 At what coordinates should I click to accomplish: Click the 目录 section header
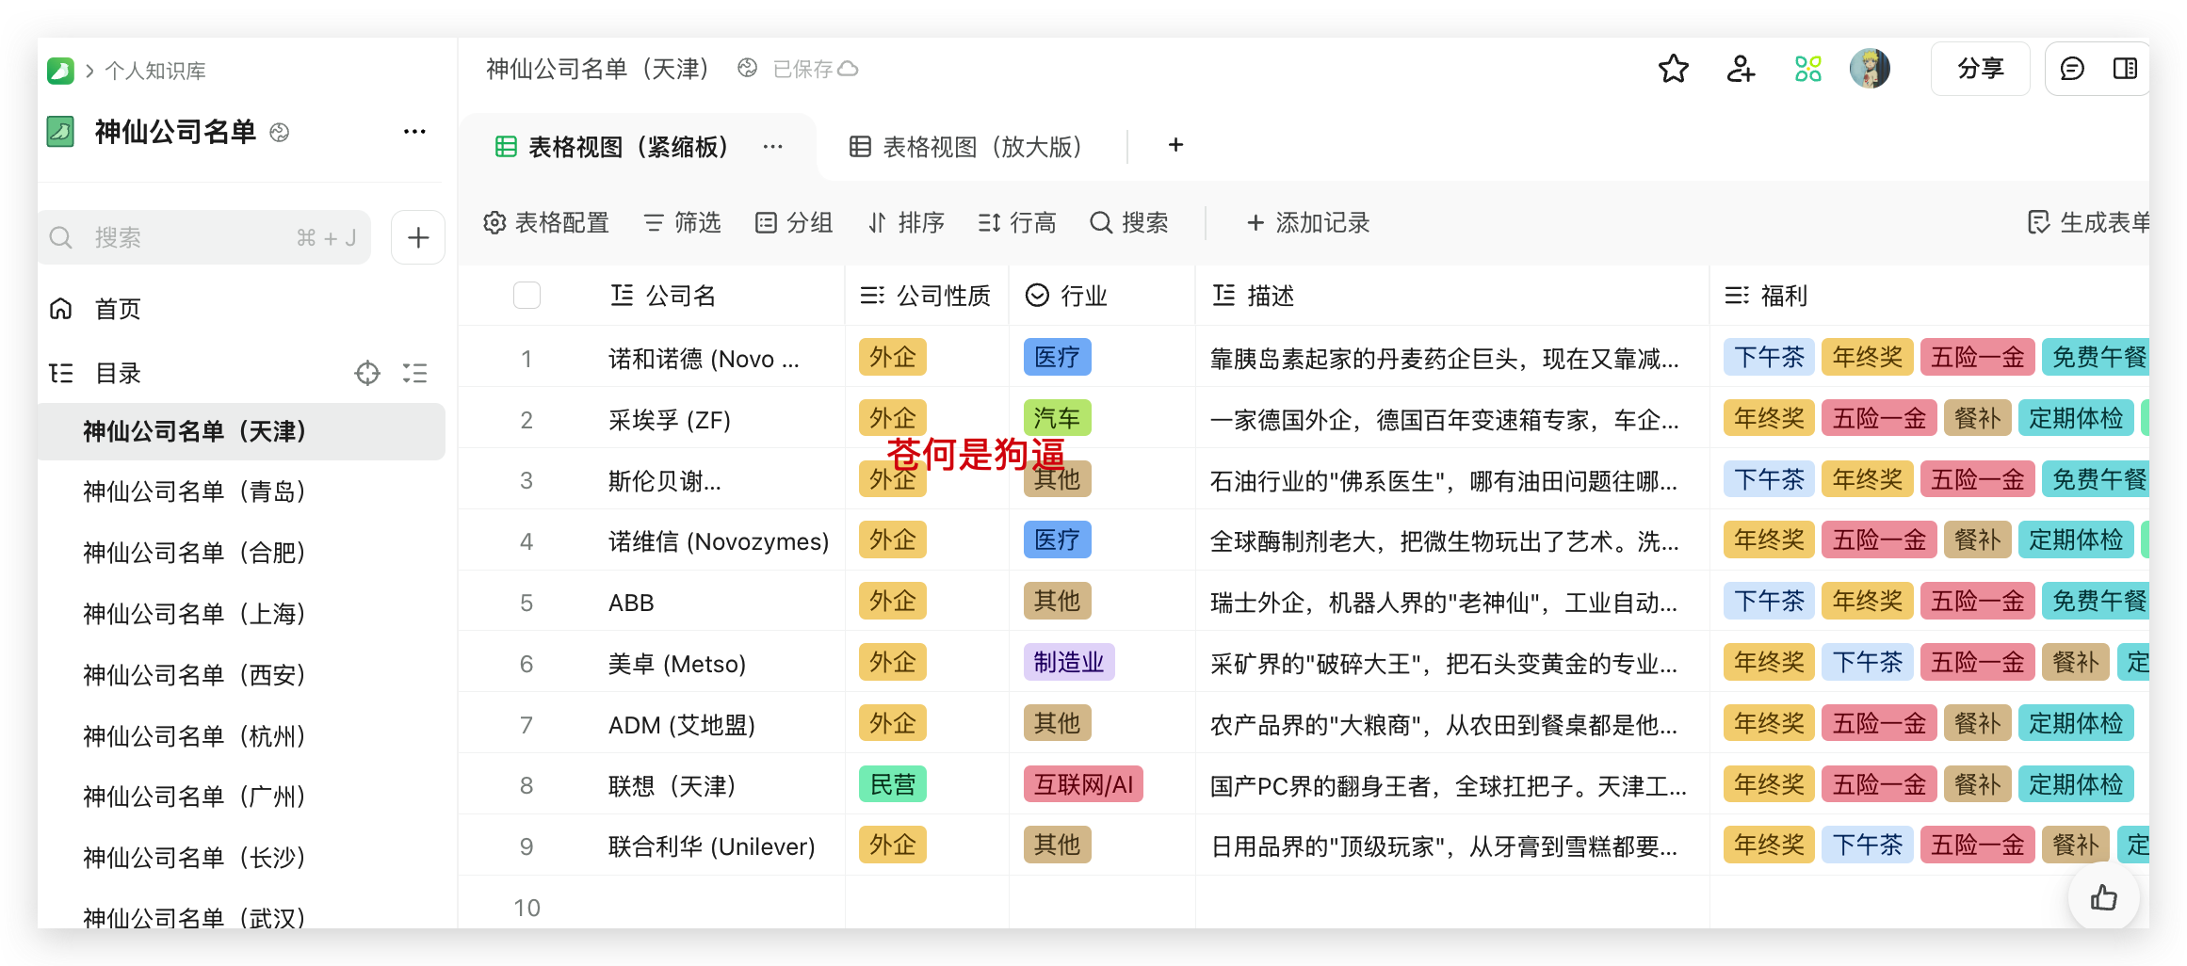point(119,373)
